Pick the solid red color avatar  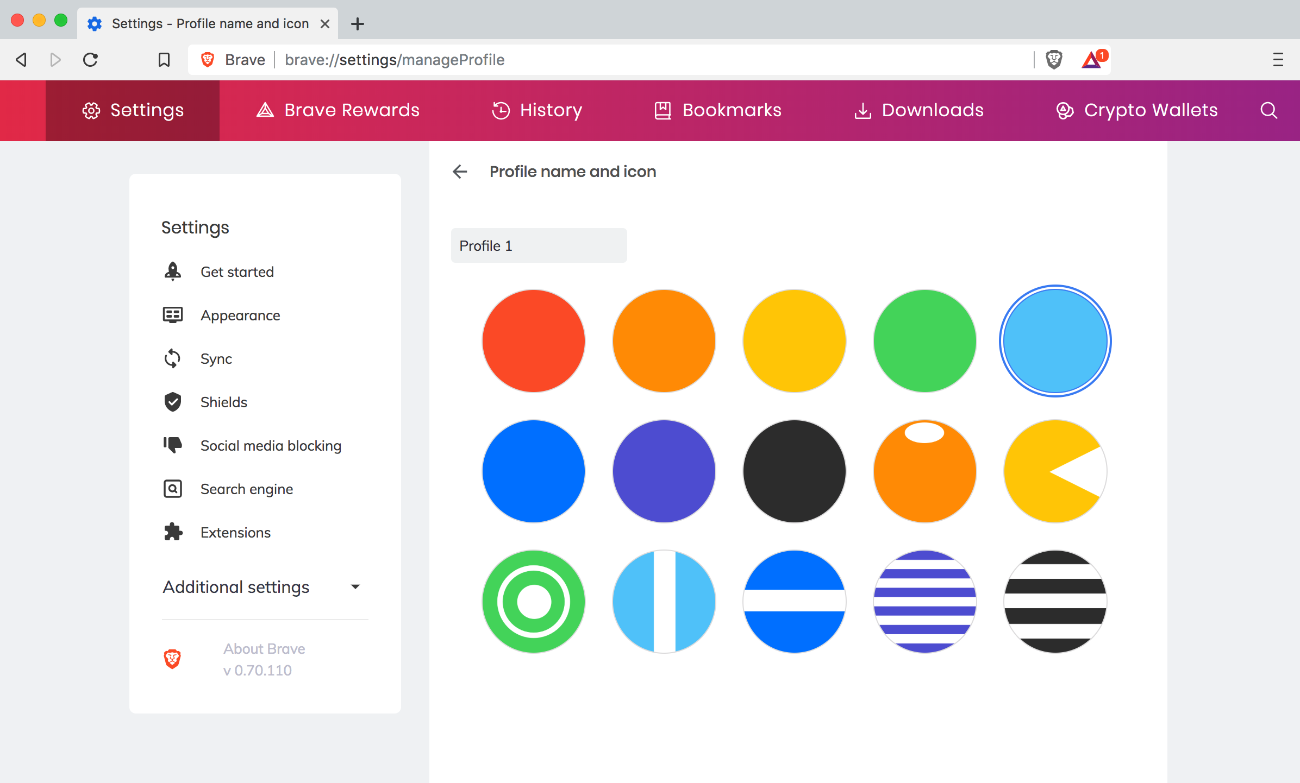coord(533,341)
